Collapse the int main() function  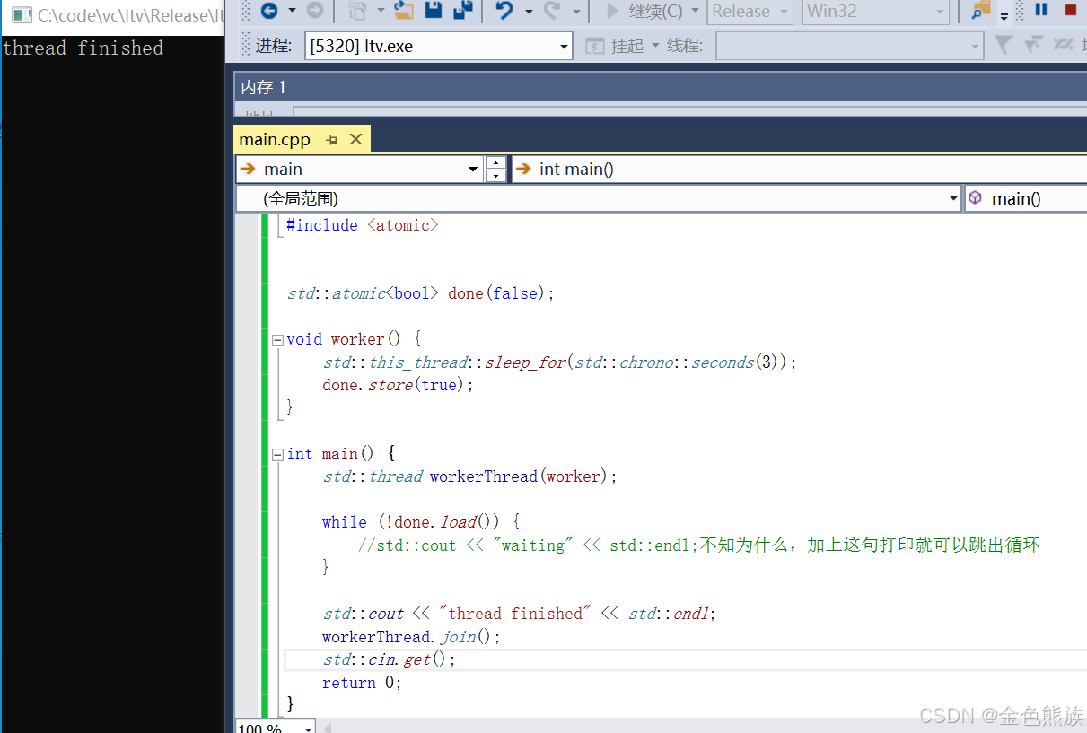[276, 455]
